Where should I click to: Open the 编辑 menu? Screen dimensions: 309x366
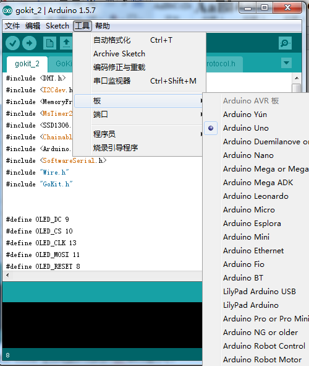click(33, 26)
